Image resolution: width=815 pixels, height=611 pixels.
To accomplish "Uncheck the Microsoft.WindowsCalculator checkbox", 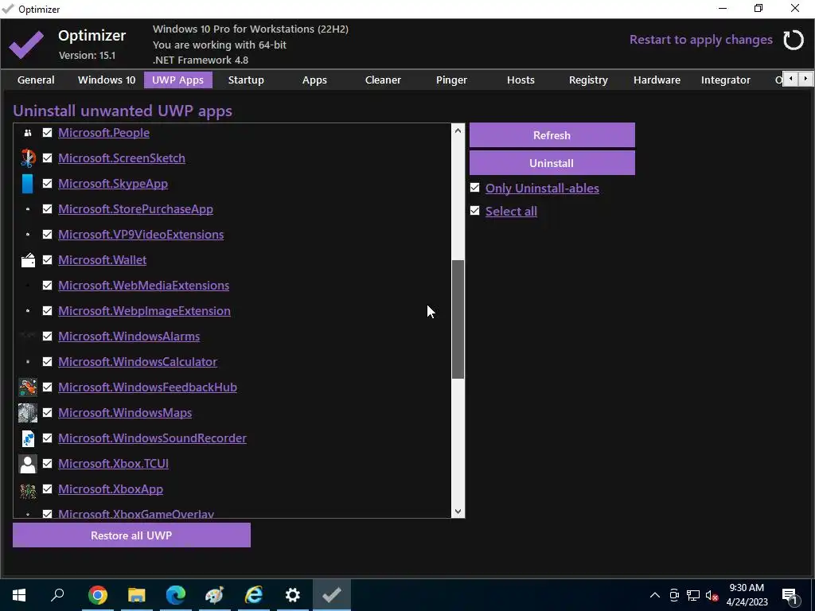I will click(47, 362).
